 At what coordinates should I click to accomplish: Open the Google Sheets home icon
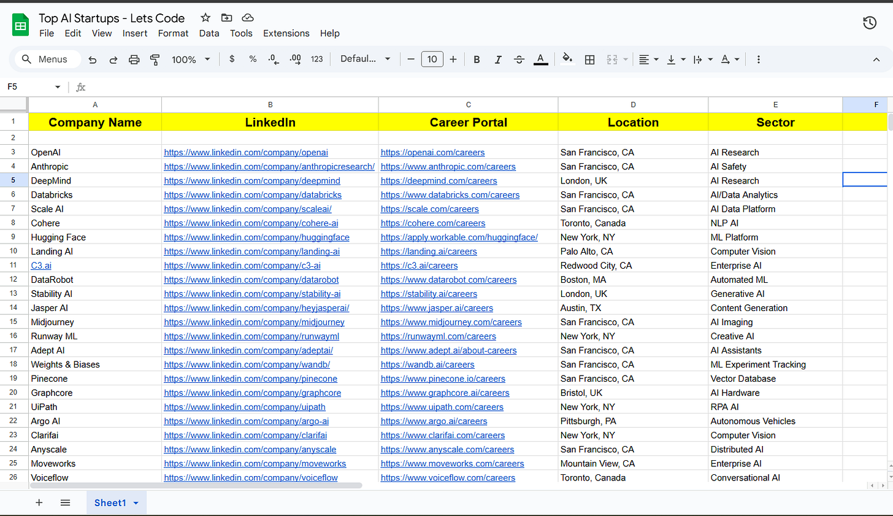(x=20, y=25)
